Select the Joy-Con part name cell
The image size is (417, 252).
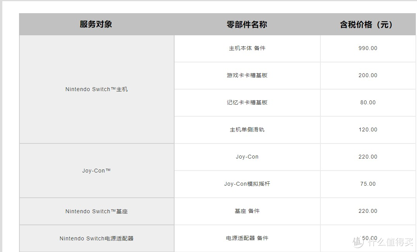[247, 157]
